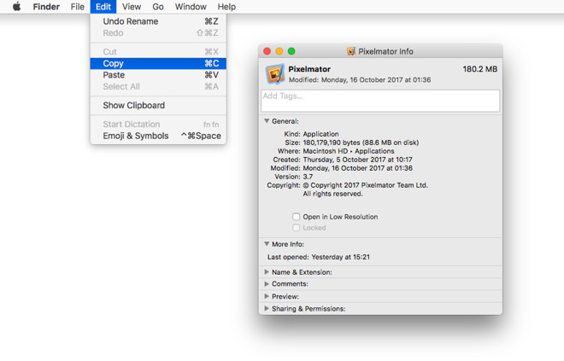Expand the Preview section
The image size is (564, 361).
(267, 296)
